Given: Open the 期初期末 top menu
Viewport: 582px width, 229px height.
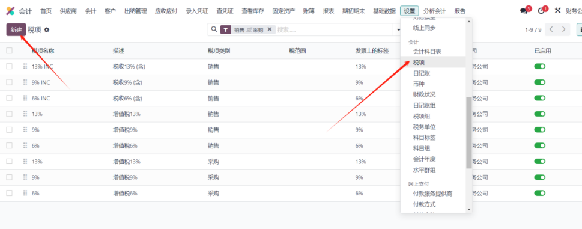Looking at the screenshot, I should click(354, 11).
